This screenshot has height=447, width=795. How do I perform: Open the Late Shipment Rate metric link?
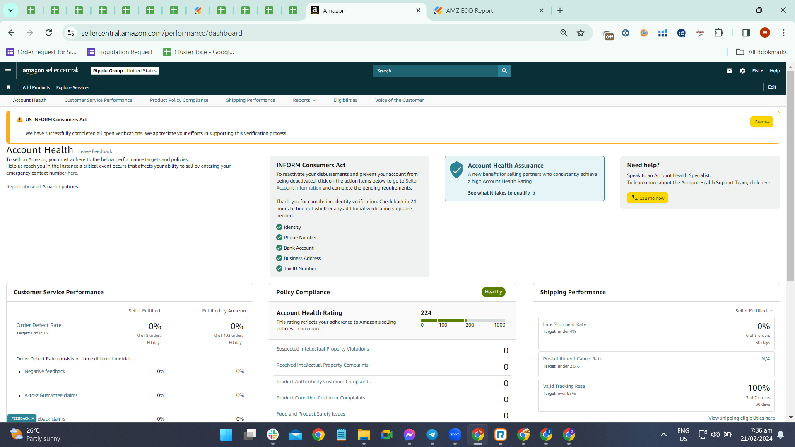tap(564, 324)
